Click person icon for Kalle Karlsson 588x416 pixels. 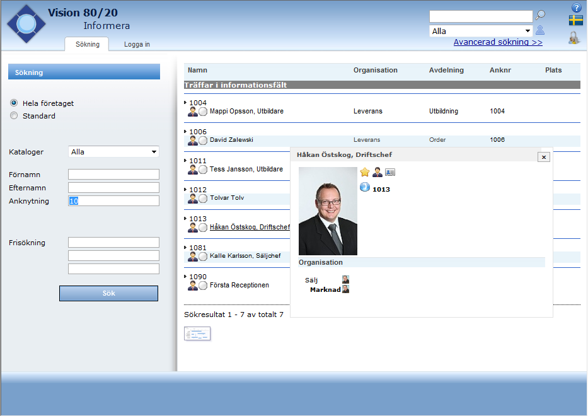[193, 256]
